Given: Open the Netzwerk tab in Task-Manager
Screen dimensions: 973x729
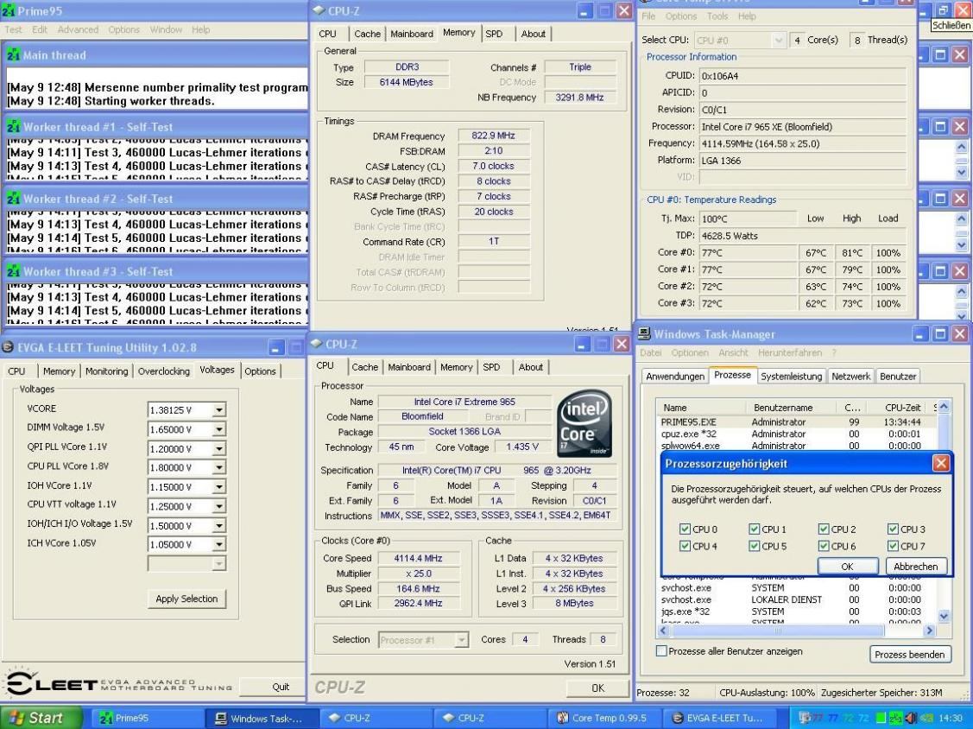Looking at the screenshot, I should pos(850,377).
